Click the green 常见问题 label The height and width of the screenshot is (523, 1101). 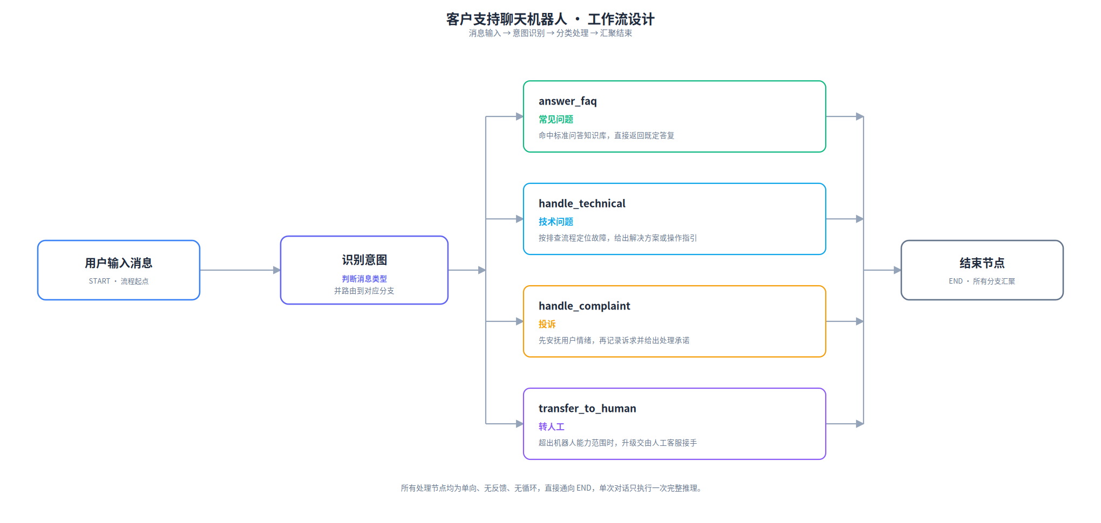point(556,119)
